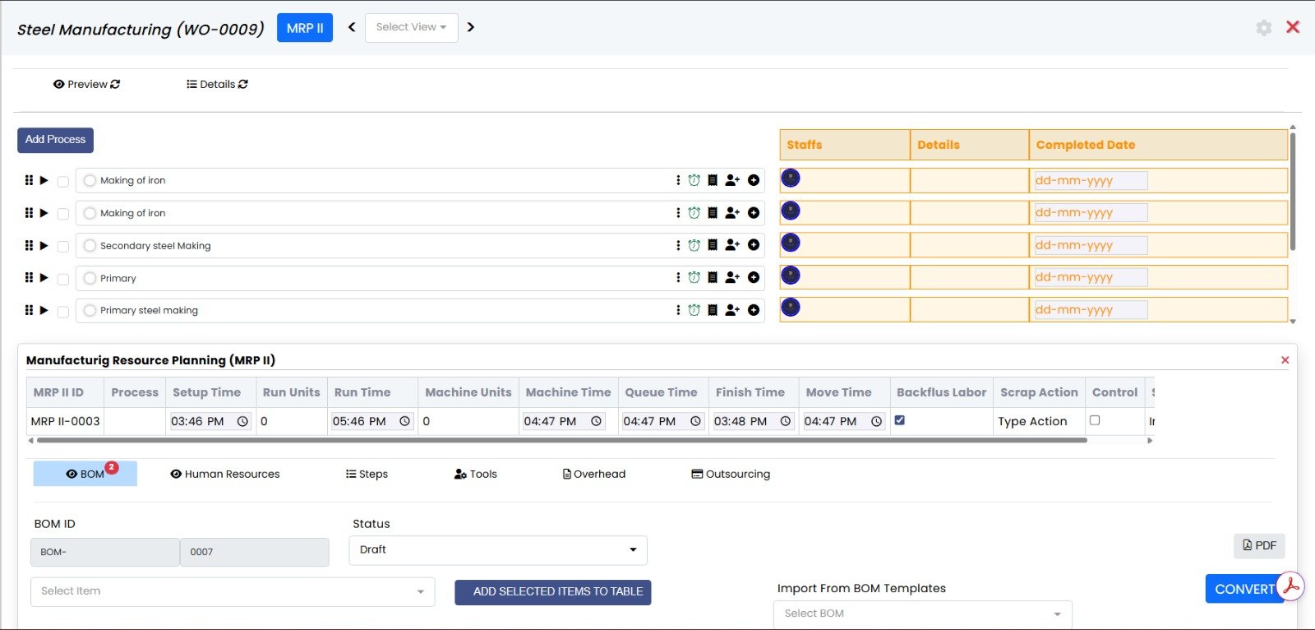Switch to the Human Resources tab
1315x630 pixels.
pyautogui.click(x=225, y=474)
